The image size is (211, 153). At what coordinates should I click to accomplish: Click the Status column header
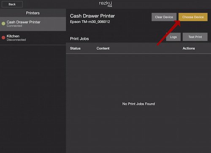pos(75,48)
